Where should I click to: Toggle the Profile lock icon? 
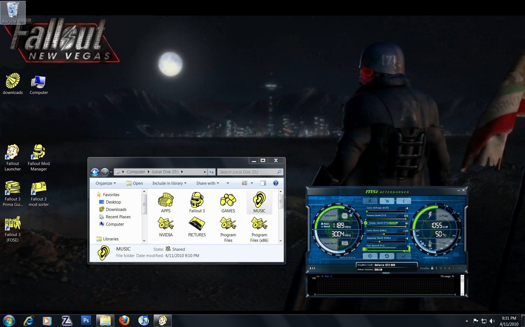432,268
